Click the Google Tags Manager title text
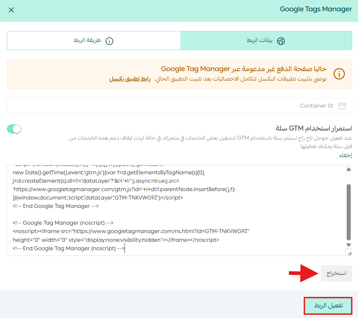The height and width of the screenshot is (318, 358). pyautogui.click(x=316, y=9)
